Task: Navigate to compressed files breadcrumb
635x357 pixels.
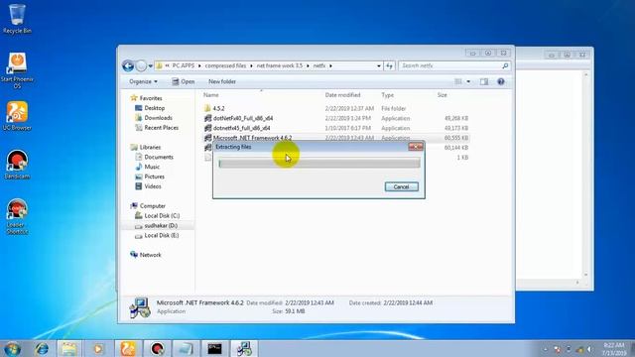Action: (225, 65)
